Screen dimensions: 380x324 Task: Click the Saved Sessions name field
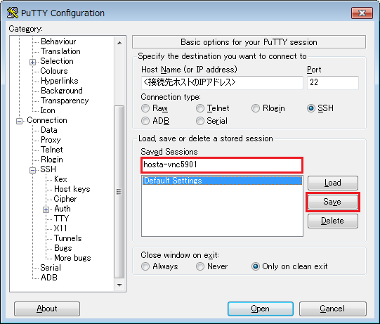222,165
